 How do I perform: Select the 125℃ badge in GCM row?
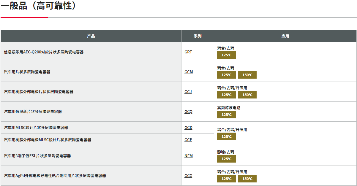click(226, 75)
